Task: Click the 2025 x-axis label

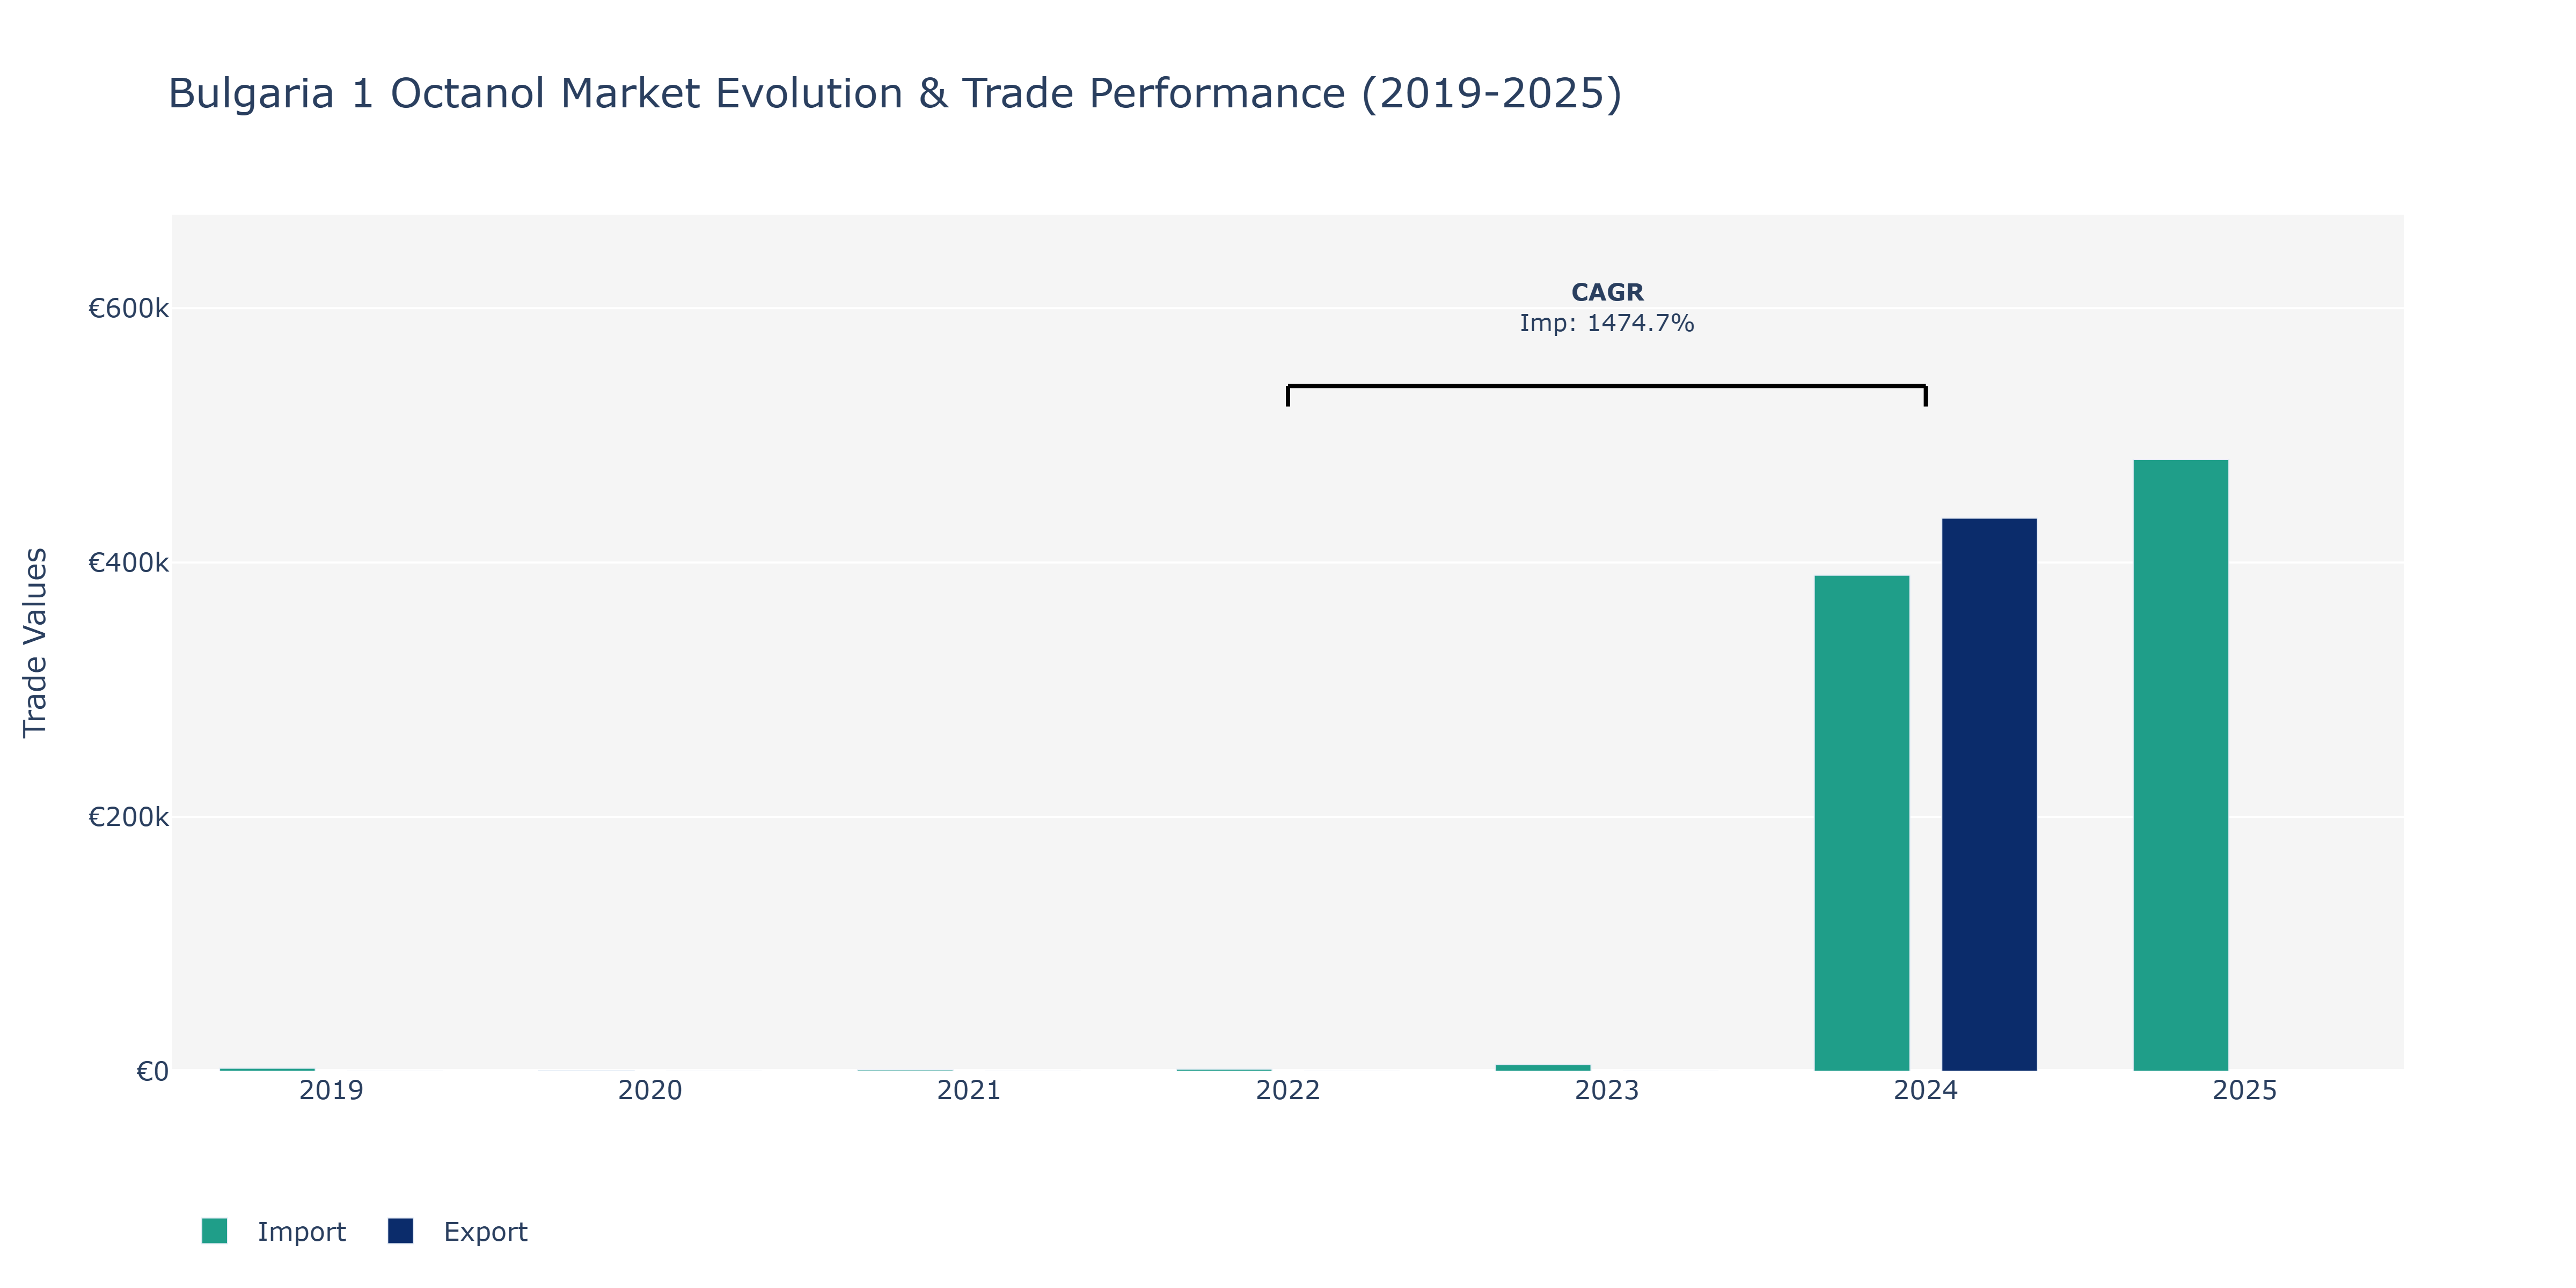Action: click(x=2245, y=1090)
